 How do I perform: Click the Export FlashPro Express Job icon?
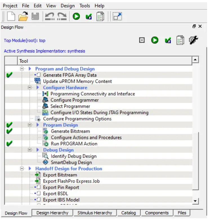38,181
